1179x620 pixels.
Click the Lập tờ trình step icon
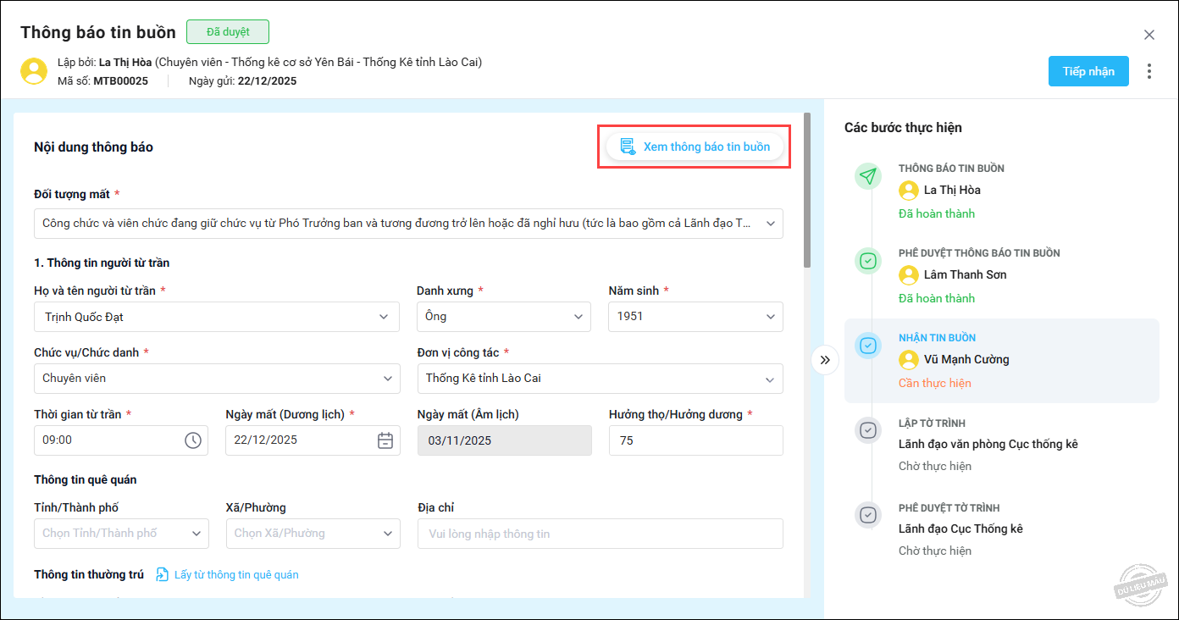tap(868, 430)
